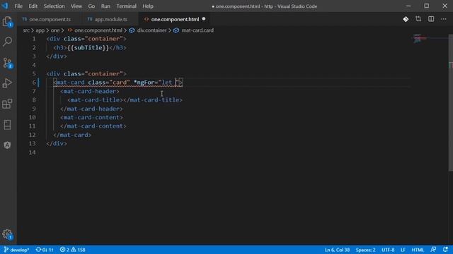Open the Selection menu
The image size is (453, 254).
[x=54, y=6]
